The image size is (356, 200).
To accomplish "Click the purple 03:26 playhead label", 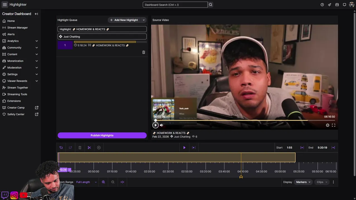I will [63, 170].
